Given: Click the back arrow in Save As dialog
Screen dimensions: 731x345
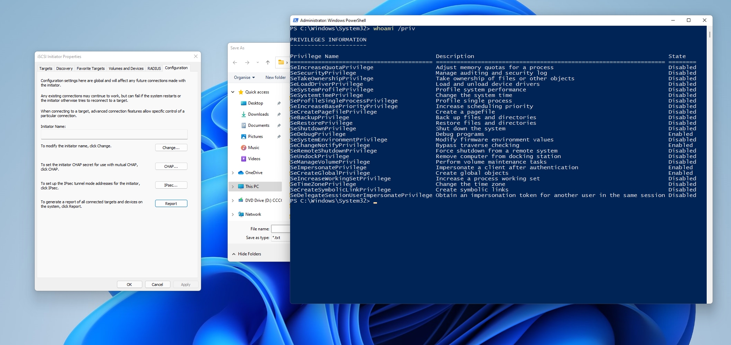Looking at the screenshot, I should [235, 63].
